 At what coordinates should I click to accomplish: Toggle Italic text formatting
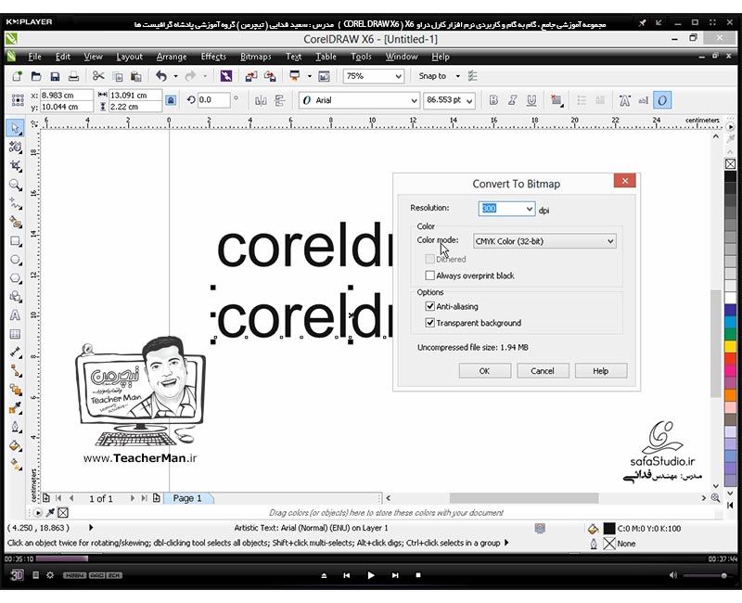click(513, 100)
